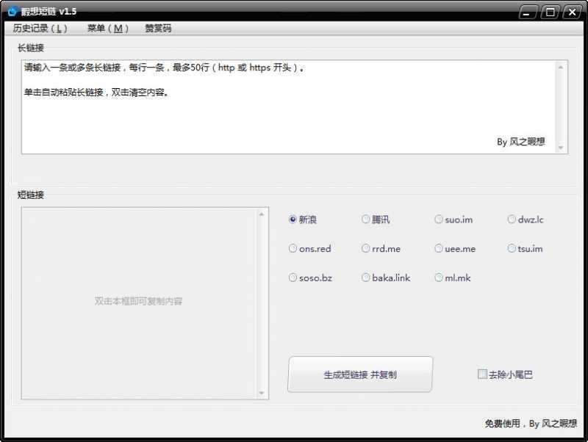Screen dimensions: 588x442
Task: Select the 新浪 short link service
Action: pos(293,219)
